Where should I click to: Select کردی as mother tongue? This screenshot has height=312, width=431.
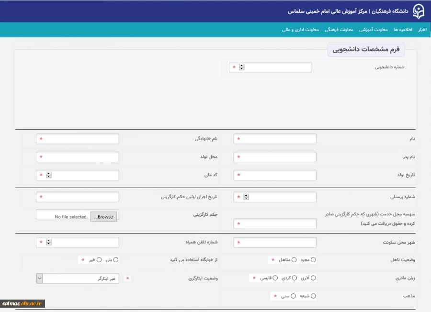pos(295,278)
